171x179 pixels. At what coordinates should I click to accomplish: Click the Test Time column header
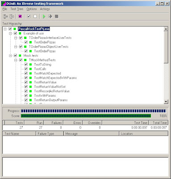(125, 123)
